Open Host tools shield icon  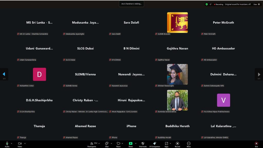143,144
